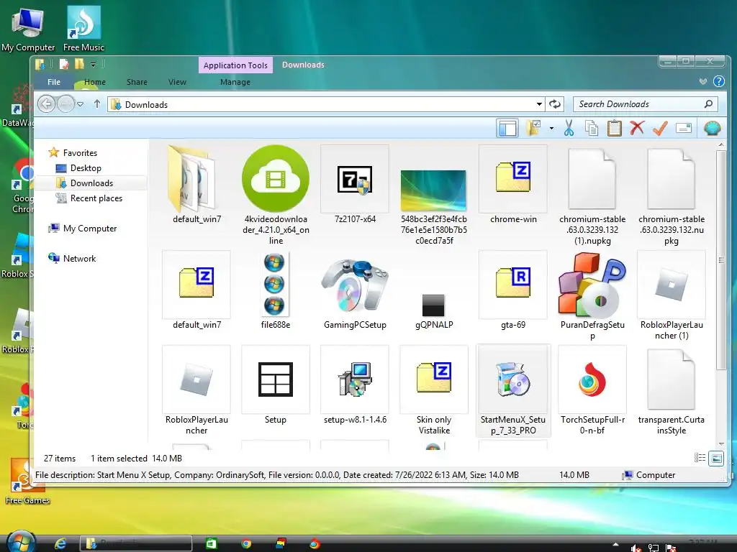Open the recent locations dropdown arrow
The image size is (737, 552).
tap(81, 104)
